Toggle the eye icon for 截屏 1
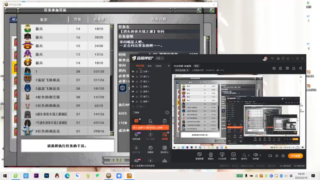320x180 pixels. tap(133, 102)
